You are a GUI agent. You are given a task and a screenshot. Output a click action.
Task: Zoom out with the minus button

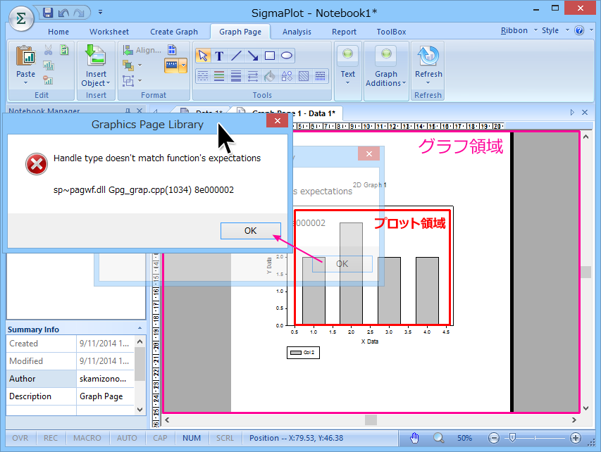[x=494, y=438]
